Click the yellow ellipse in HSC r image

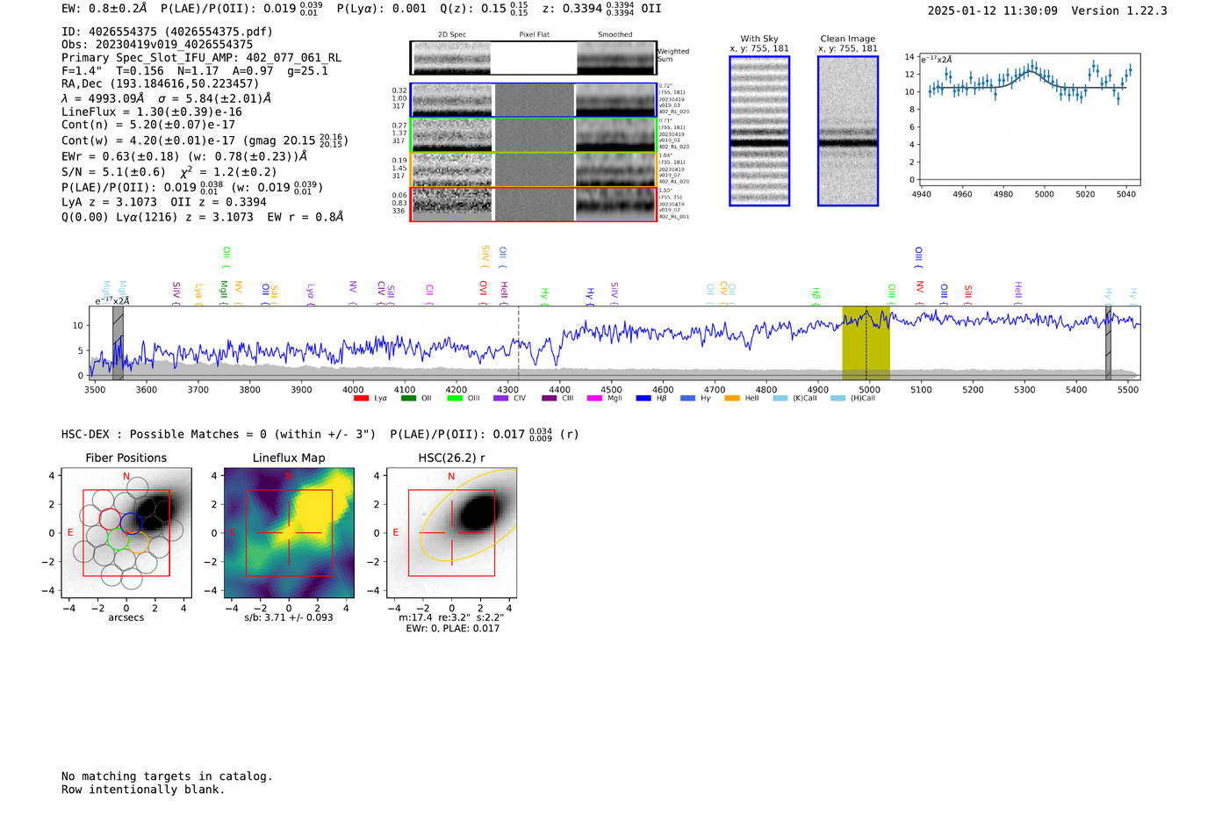pyautogui.click(x=469, y=515)
